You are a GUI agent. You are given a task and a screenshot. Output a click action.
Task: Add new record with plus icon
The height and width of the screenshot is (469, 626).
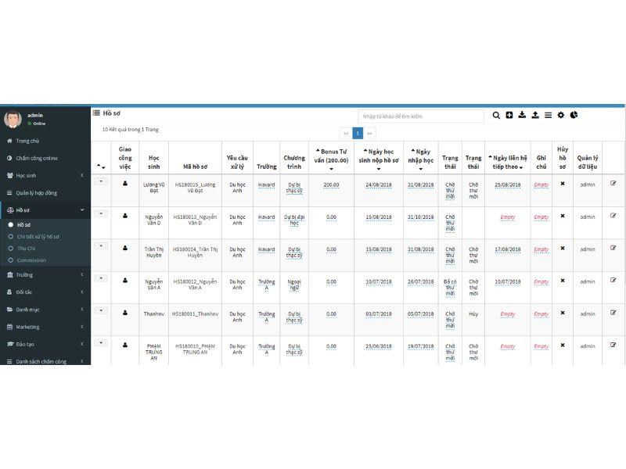[509, 115]
